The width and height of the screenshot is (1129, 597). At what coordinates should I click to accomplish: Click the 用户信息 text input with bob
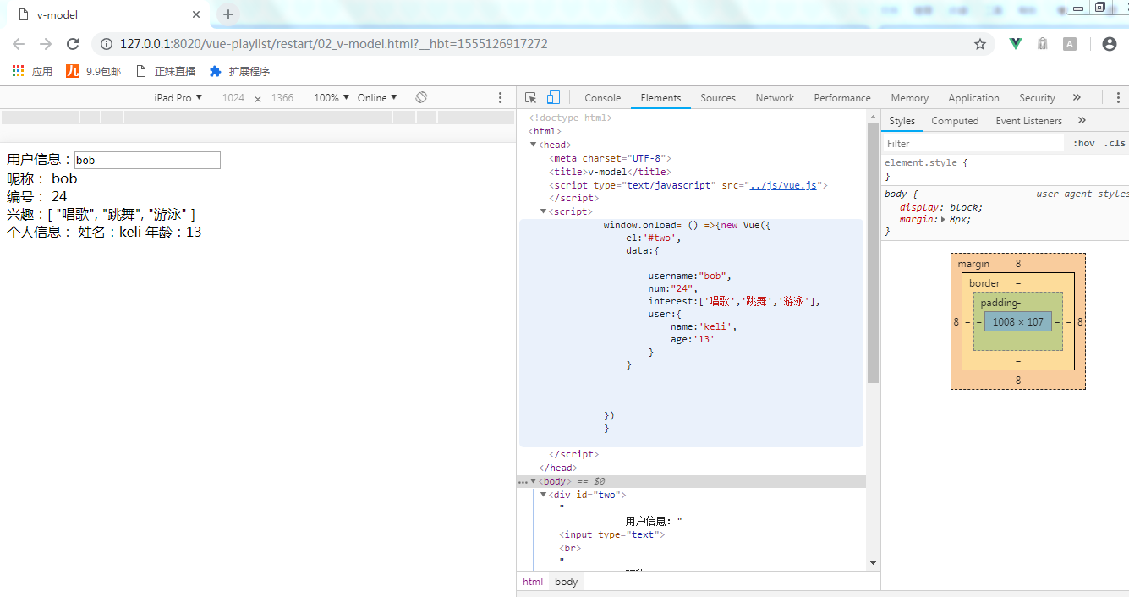pyautogui.click(x=147, y=160)
